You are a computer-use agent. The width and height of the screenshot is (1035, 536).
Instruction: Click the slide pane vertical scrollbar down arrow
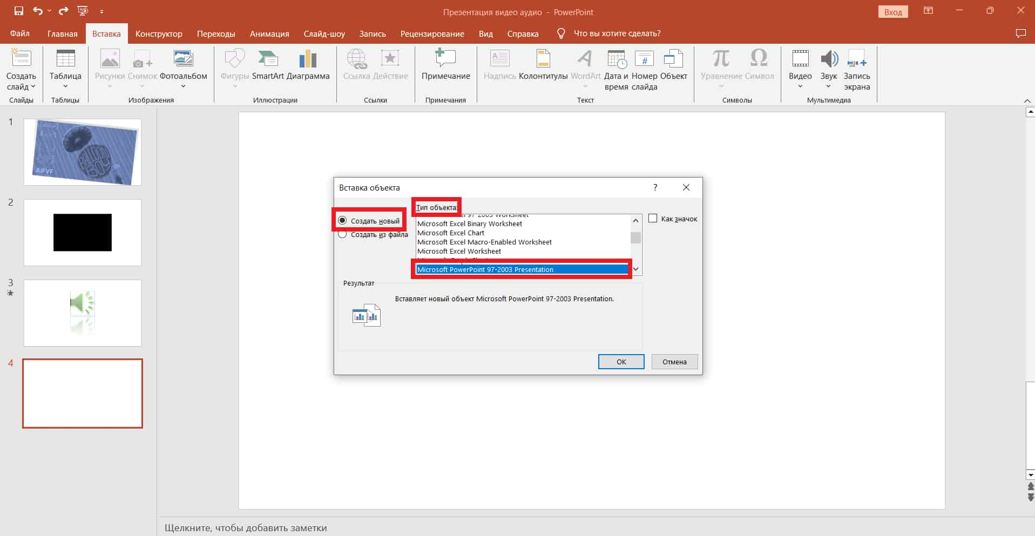tap(1030, 475)
